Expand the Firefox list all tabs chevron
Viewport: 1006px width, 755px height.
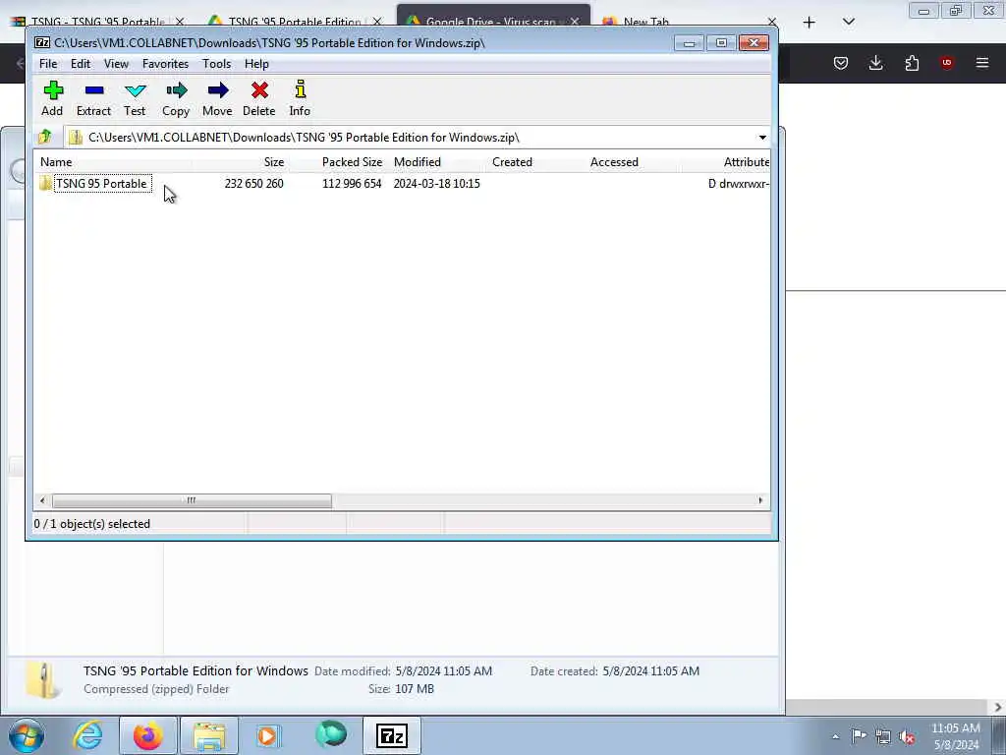pyautogui.click(x=849, y=23)
